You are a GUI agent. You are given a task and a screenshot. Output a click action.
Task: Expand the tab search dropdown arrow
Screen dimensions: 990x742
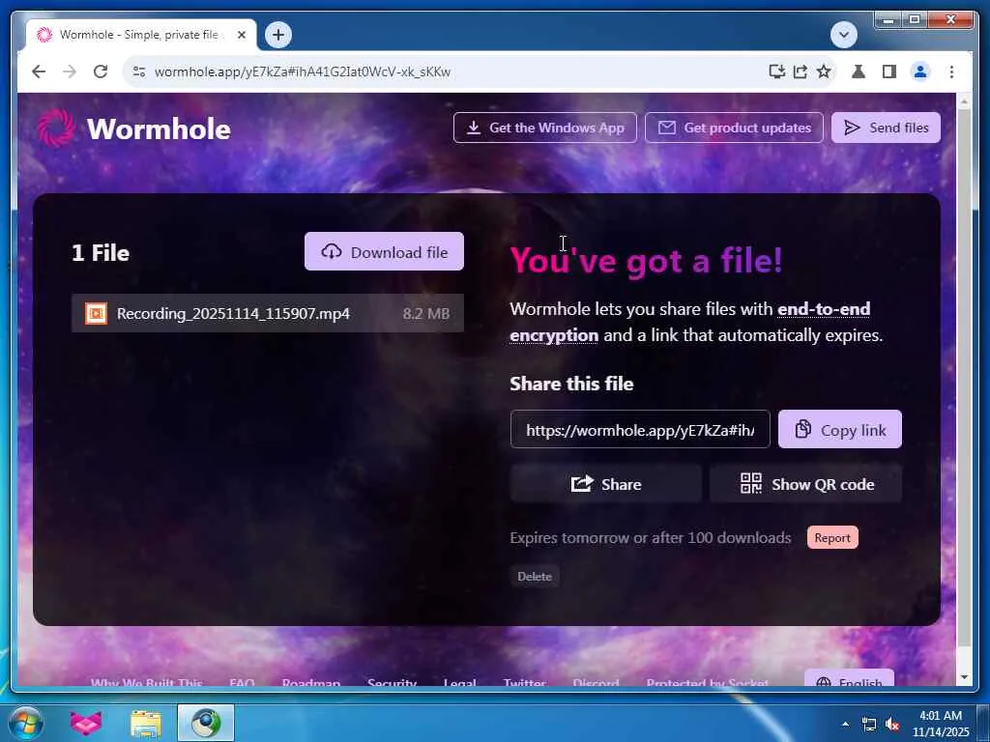point(844,35)
